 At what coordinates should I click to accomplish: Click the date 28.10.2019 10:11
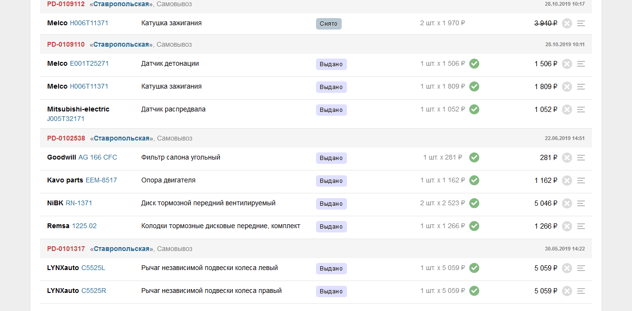tap(565, 44)
